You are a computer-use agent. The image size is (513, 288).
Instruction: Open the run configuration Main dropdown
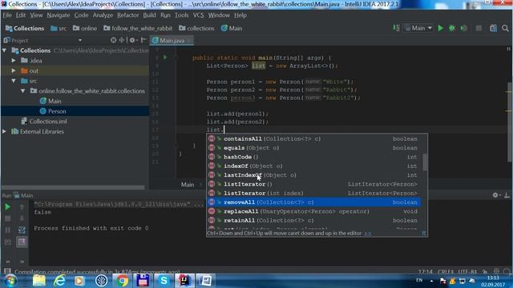click(418, 29)
